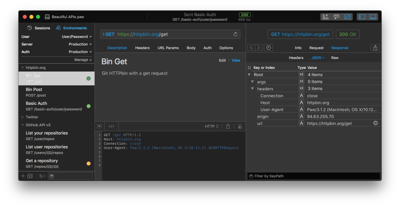Show the Raw response view
The image size is (400, 207).
335,58
